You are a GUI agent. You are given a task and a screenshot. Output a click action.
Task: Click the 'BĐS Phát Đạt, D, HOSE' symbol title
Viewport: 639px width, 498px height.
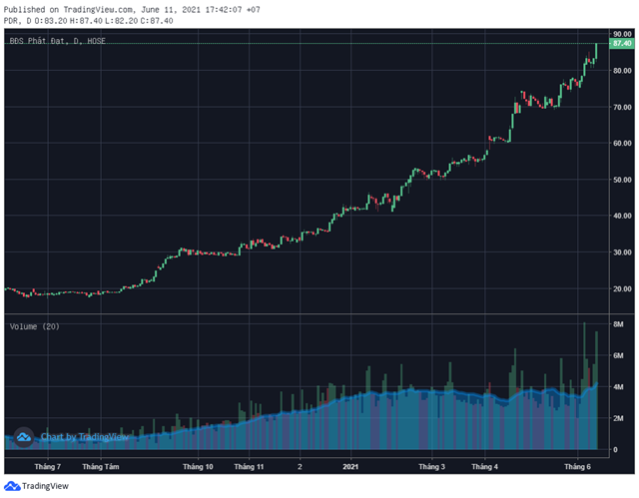point(58,41)
